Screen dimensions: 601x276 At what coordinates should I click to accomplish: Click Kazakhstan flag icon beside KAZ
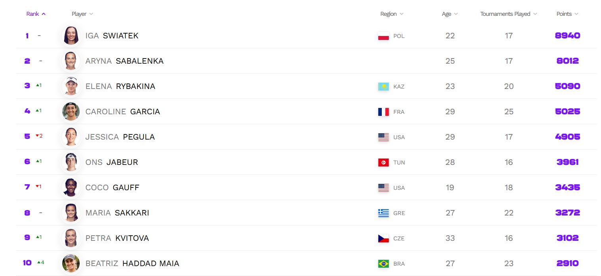383,87
